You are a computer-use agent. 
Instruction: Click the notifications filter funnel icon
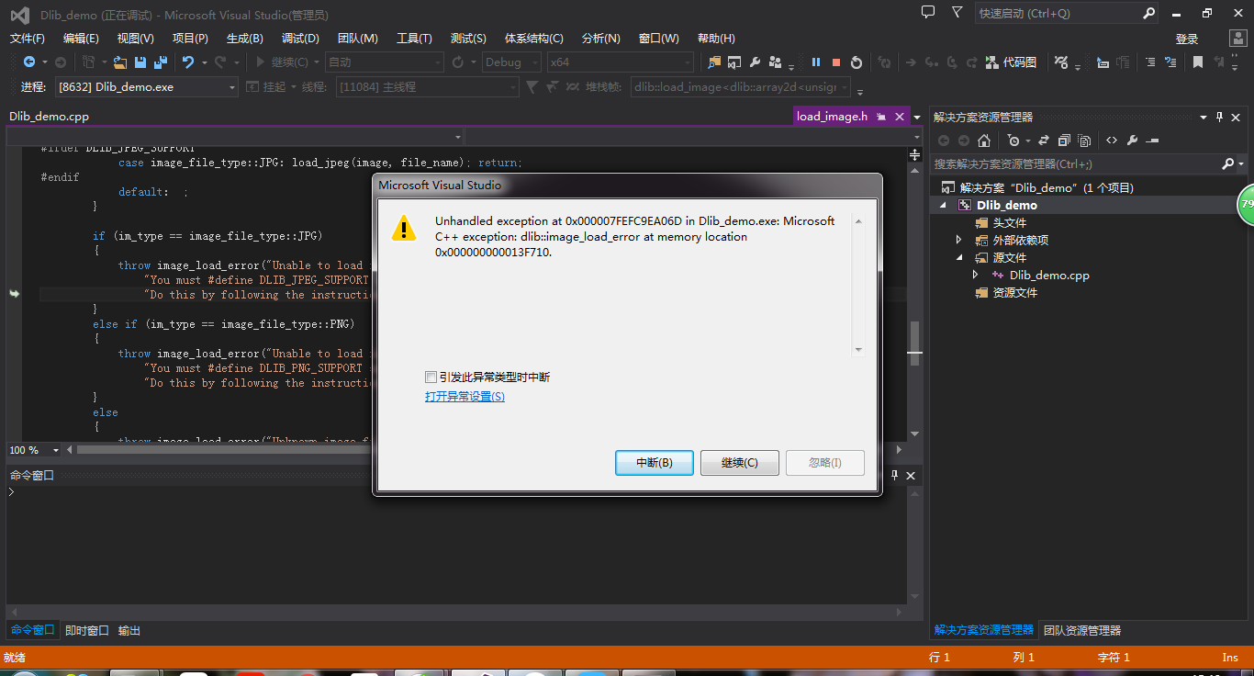(957, 13)
